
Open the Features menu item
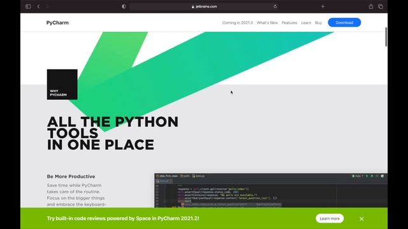click(x=289, y=23)
